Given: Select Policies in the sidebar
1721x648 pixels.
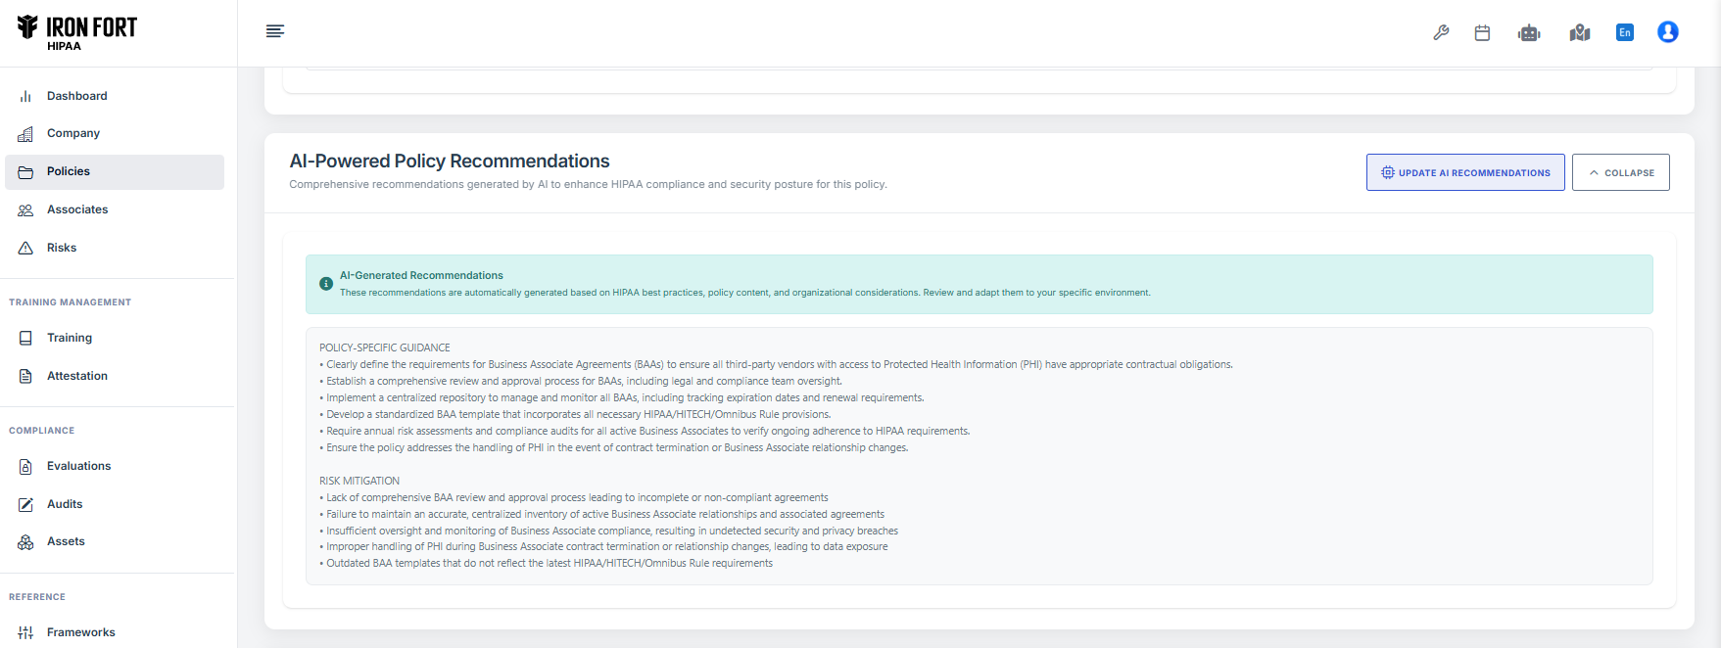Looking at the screenshot, I should coord(69,171).
